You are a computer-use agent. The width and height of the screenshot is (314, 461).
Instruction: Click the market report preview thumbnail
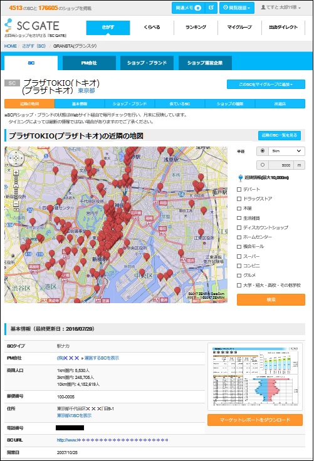click(x=255, y=377)
